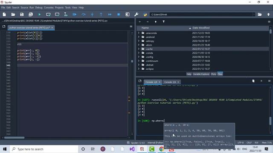
Task: Run cell and advance icon
Action: [57, 14]
